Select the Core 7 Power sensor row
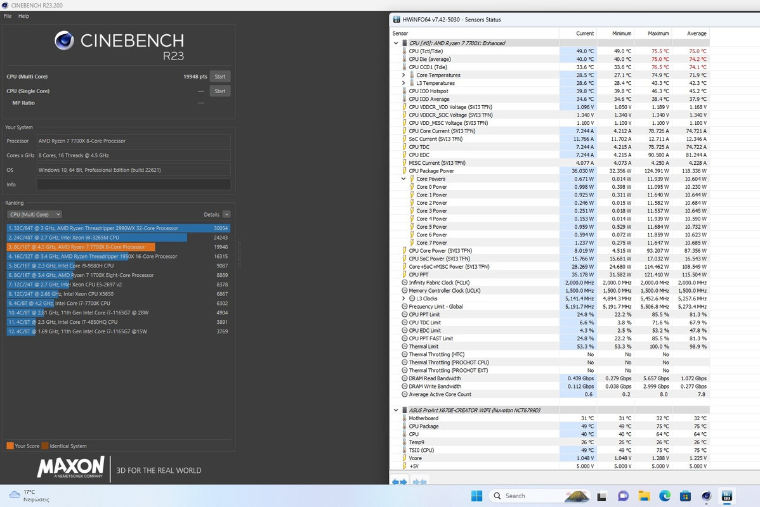The height and width of the screenshot is (507, 760). coord(550,243)
